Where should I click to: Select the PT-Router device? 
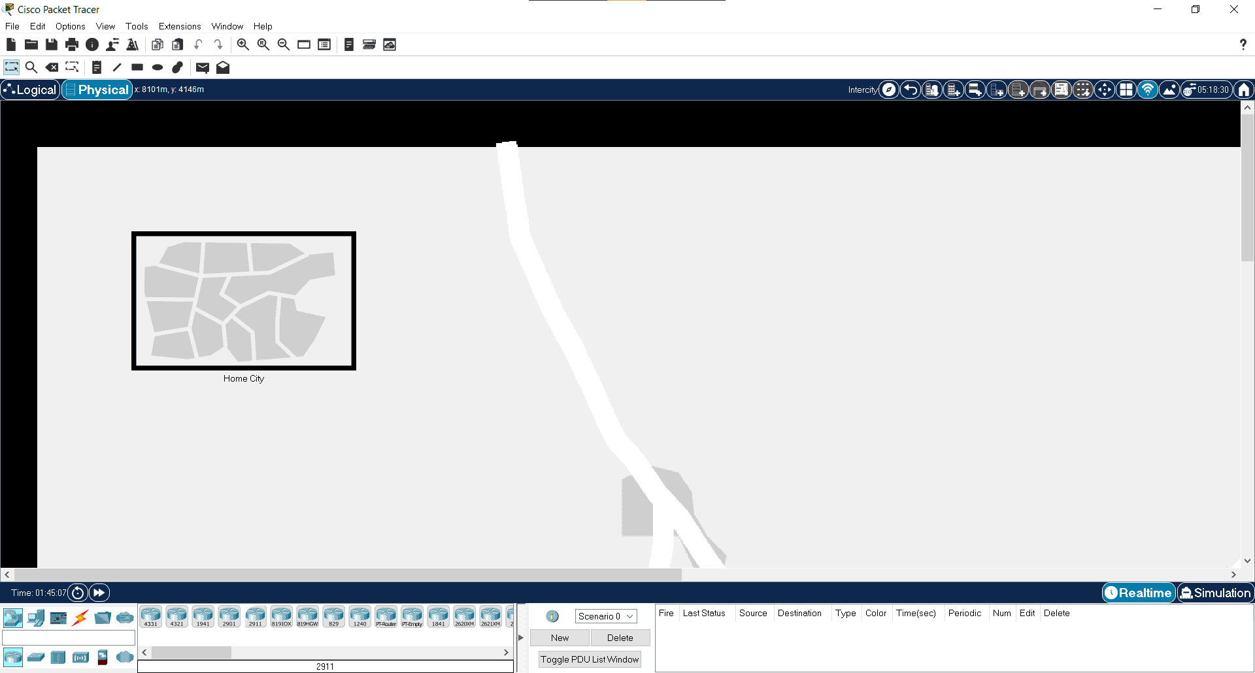click(x=386, y=617)
